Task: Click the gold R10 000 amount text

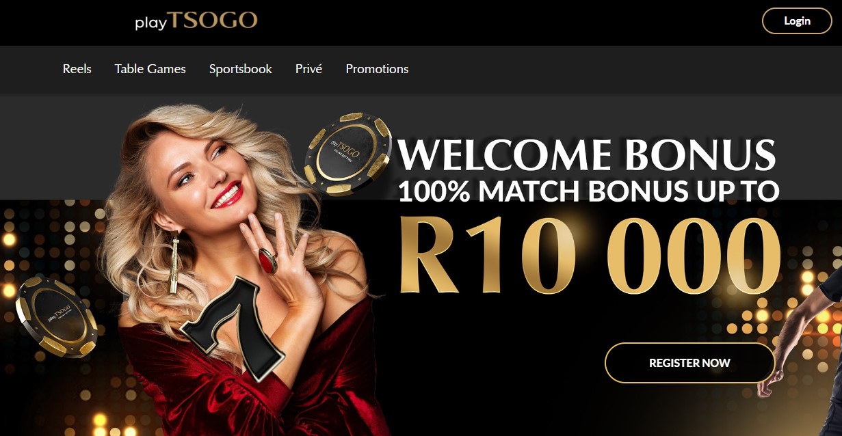Action: (x=589, y=255)
